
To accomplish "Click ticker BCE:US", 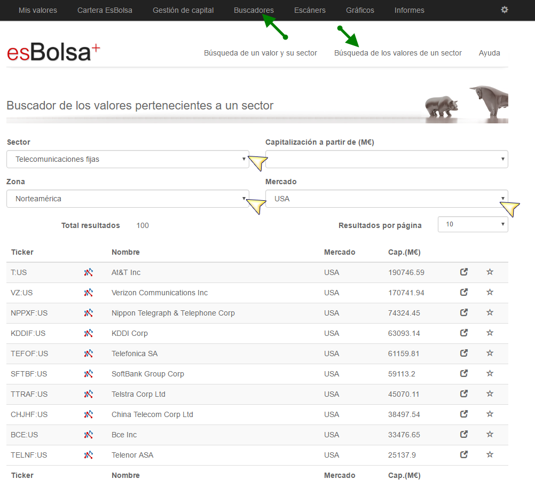I will [x=24, y=435].
